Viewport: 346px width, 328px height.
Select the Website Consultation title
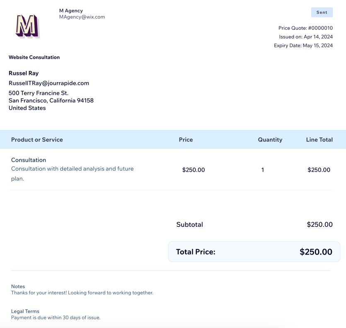click(34, 57)
